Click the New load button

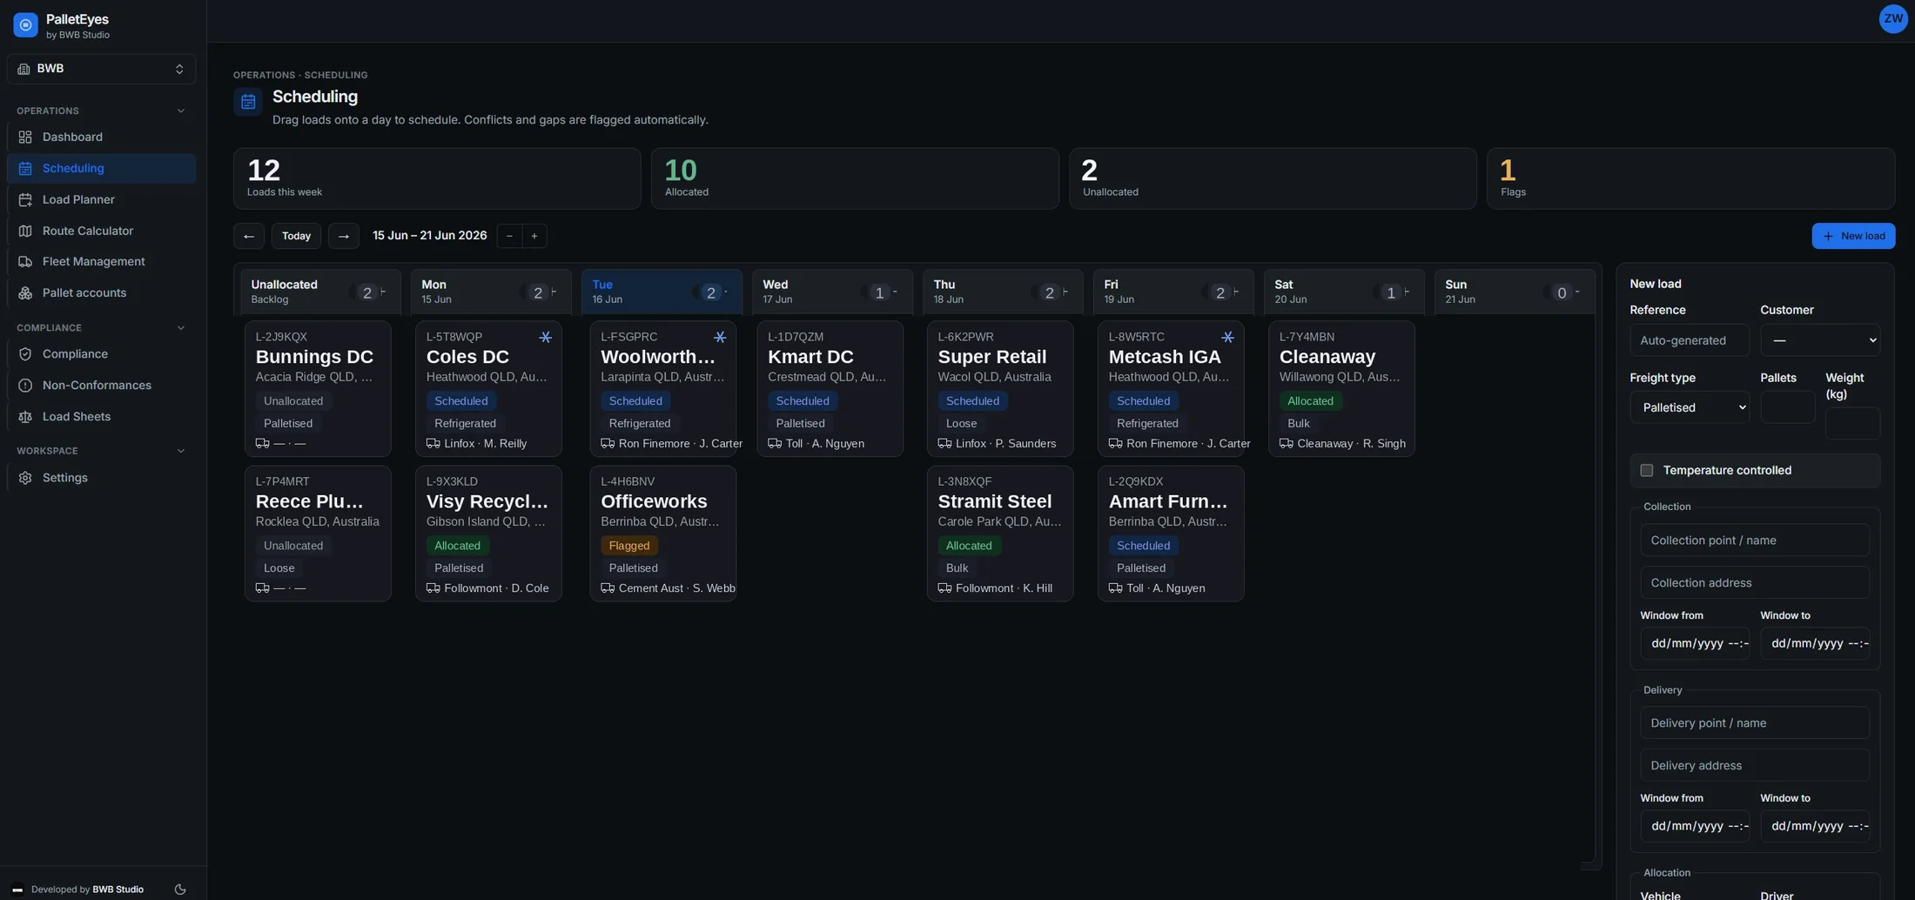1853,236
